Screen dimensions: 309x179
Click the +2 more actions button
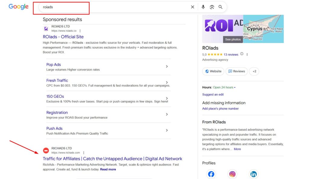pyautogui.click(x=254, y=71)
